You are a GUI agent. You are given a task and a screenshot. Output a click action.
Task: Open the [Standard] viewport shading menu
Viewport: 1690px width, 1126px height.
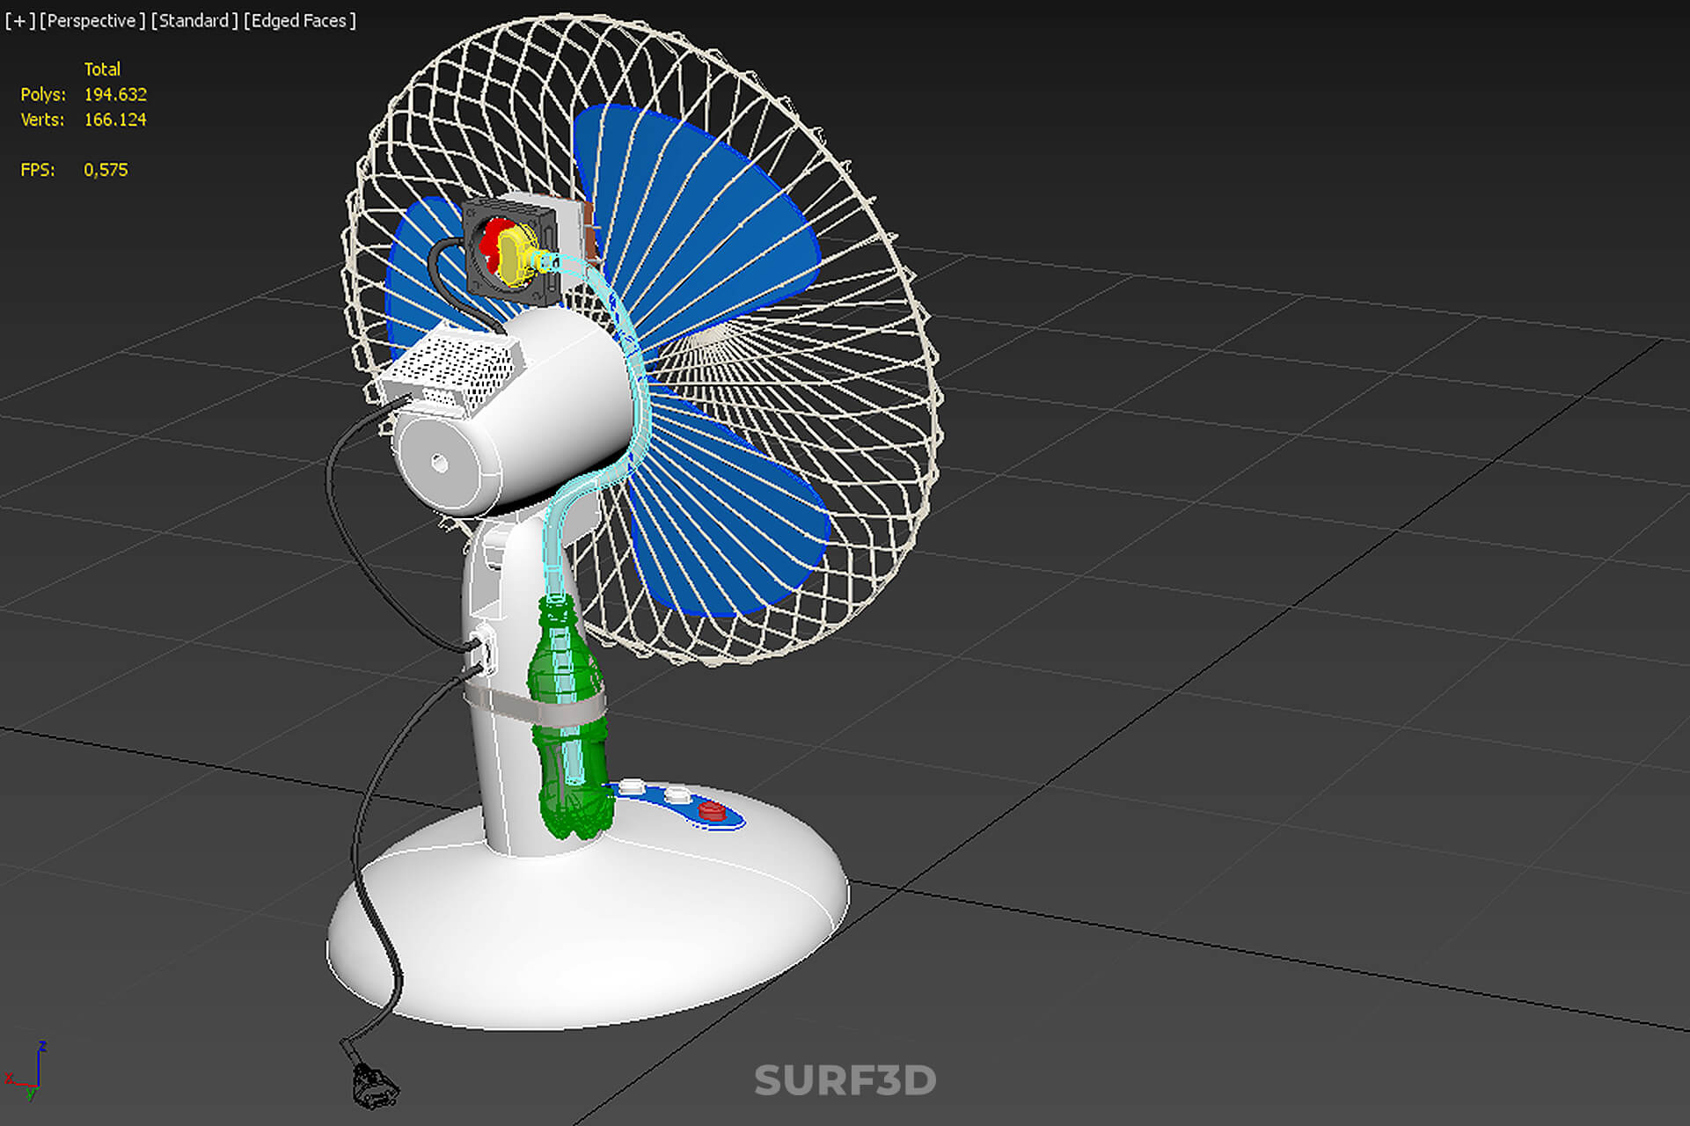pos(194,20)
